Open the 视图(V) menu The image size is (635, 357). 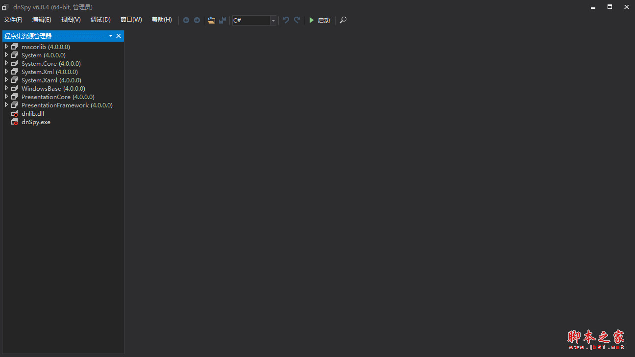pos(71,20)
